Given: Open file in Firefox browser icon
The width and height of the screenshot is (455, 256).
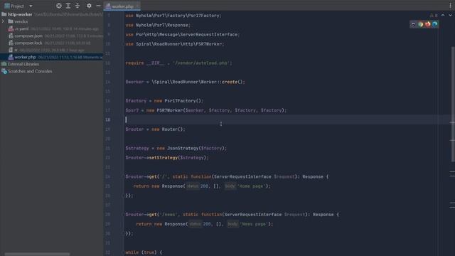Looking at the screenshot, I should coord(427,24).
